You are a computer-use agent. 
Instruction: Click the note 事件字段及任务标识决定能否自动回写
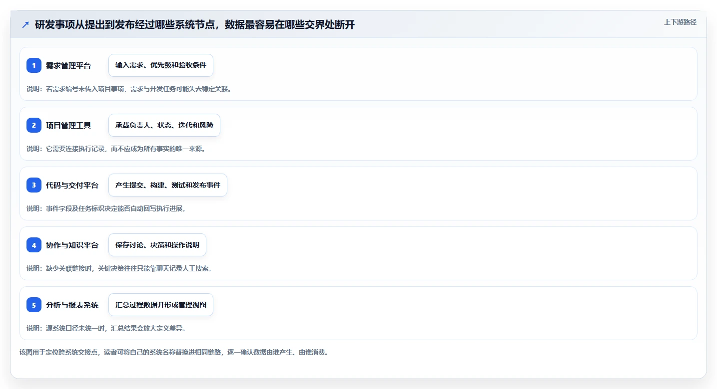tap(106, 208)
